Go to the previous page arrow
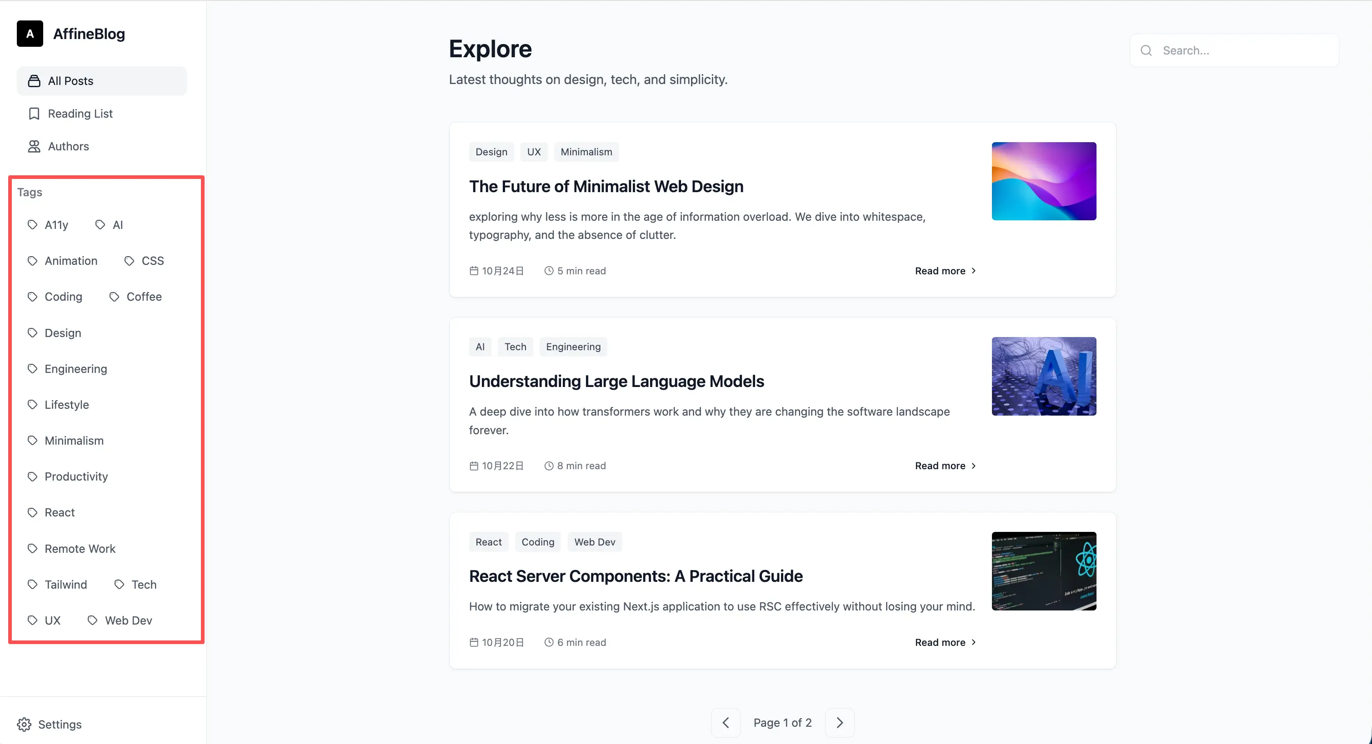The image size is (1372, 744). click(x=726, y=722)
